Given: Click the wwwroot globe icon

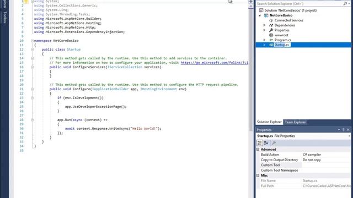Looking at the screenshot, I should (271, 35).
